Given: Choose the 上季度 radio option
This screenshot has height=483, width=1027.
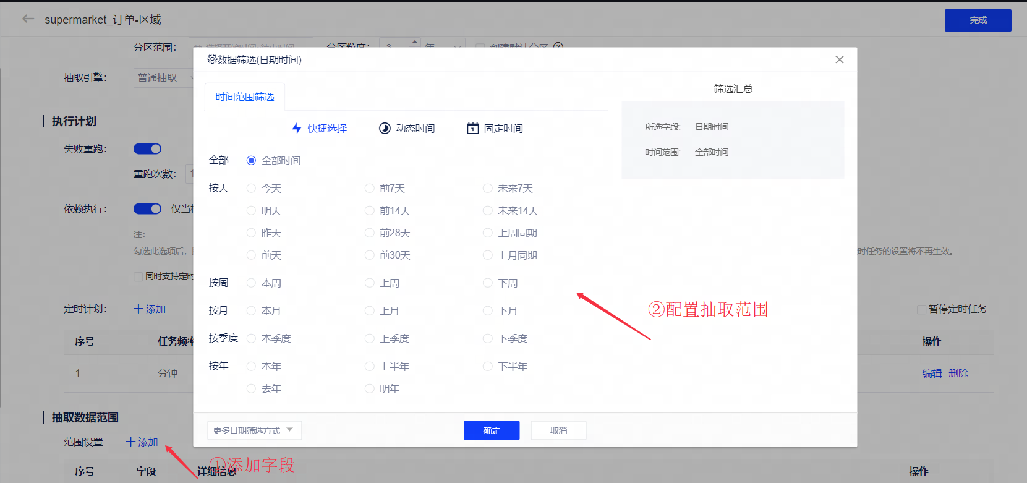Looking at the screenshot, I should pyautogui.click(x=369, y=338).
